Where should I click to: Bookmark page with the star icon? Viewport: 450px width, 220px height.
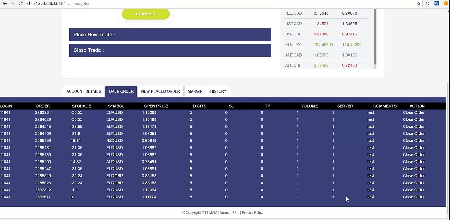pyautogui.click(x=419, y=3)
